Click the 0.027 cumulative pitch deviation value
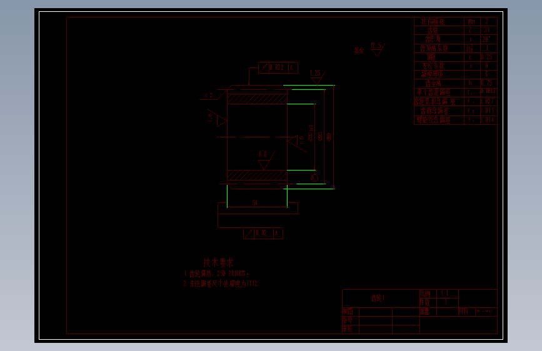Viewport: 542px width, 351px height. [x=488, y=101]
